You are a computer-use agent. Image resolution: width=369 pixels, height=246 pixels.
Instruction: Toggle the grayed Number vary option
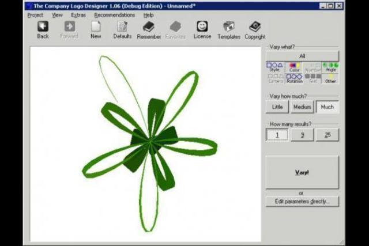pos(312,67)
